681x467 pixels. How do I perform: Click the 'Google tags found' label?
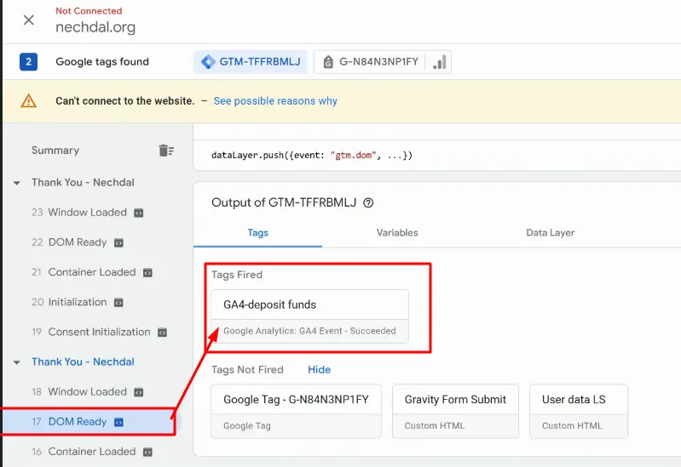[102, 61]
